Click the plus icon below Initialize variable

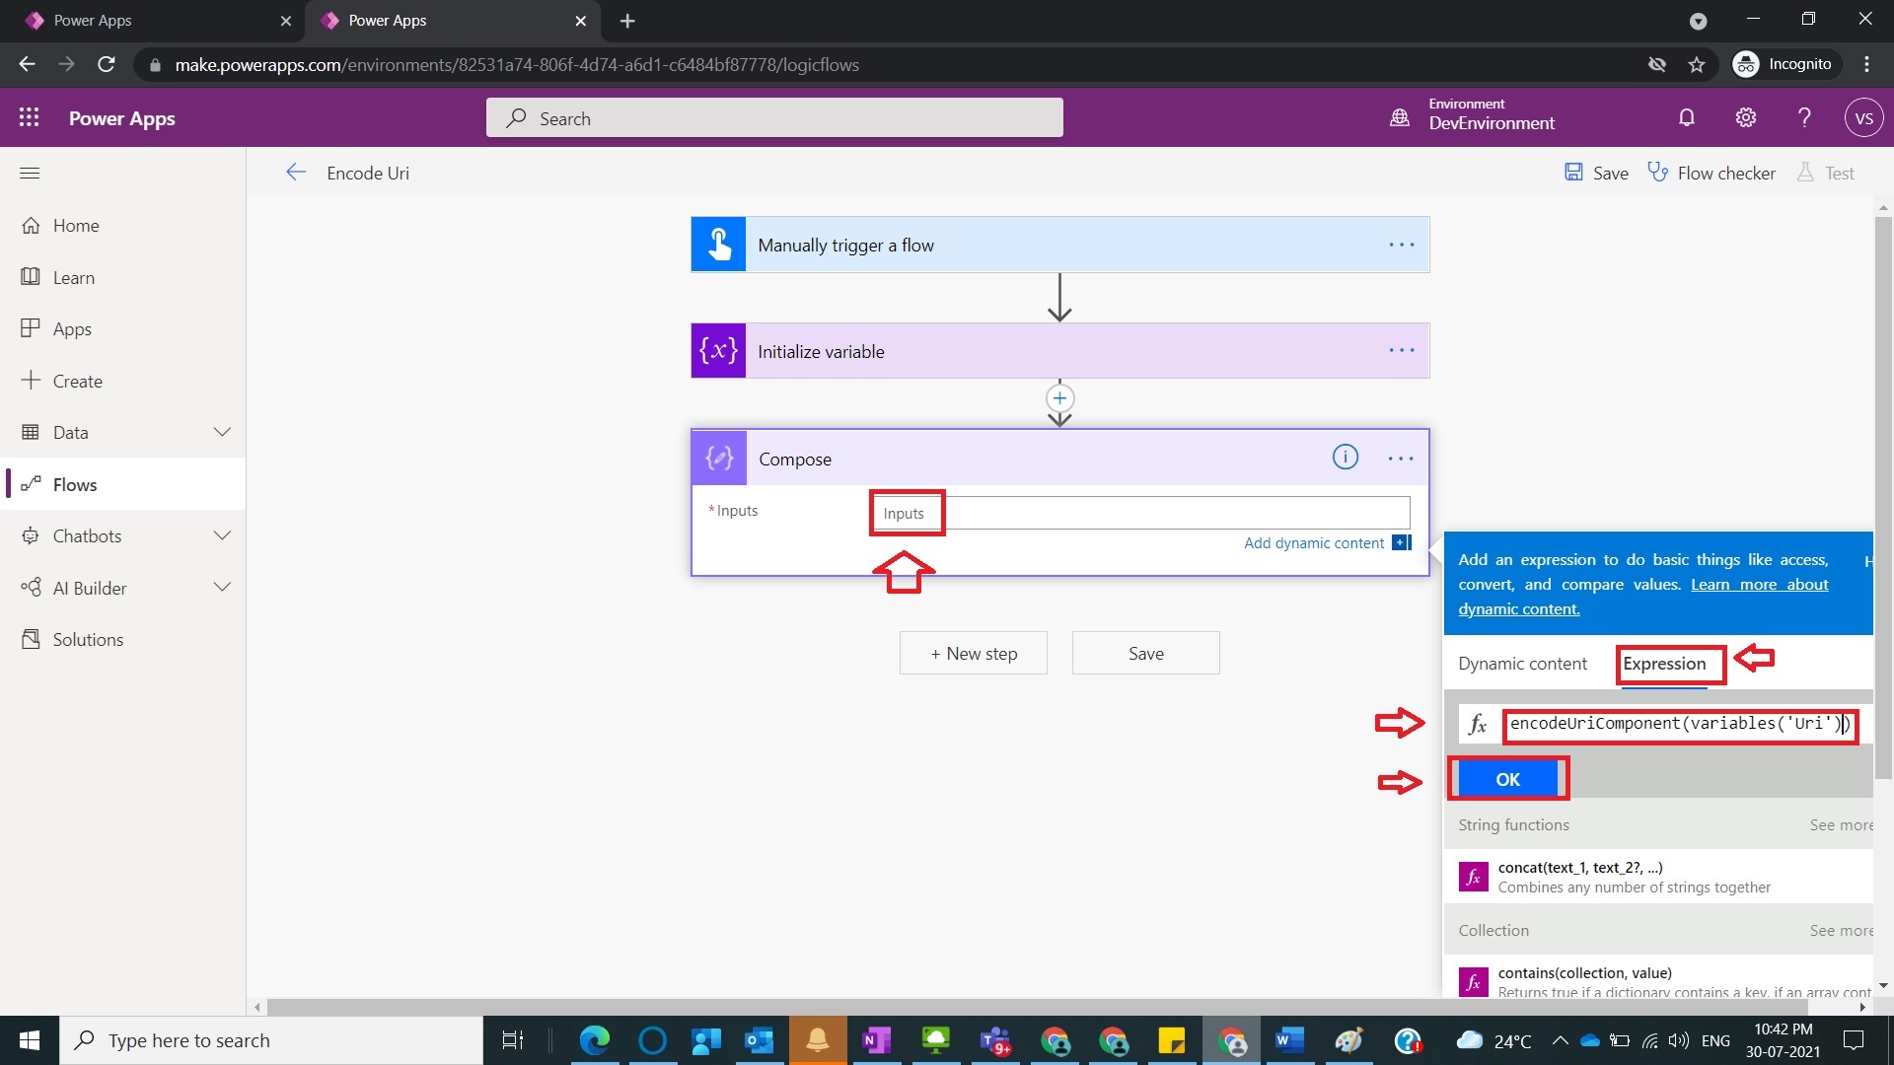[1058, 399]
